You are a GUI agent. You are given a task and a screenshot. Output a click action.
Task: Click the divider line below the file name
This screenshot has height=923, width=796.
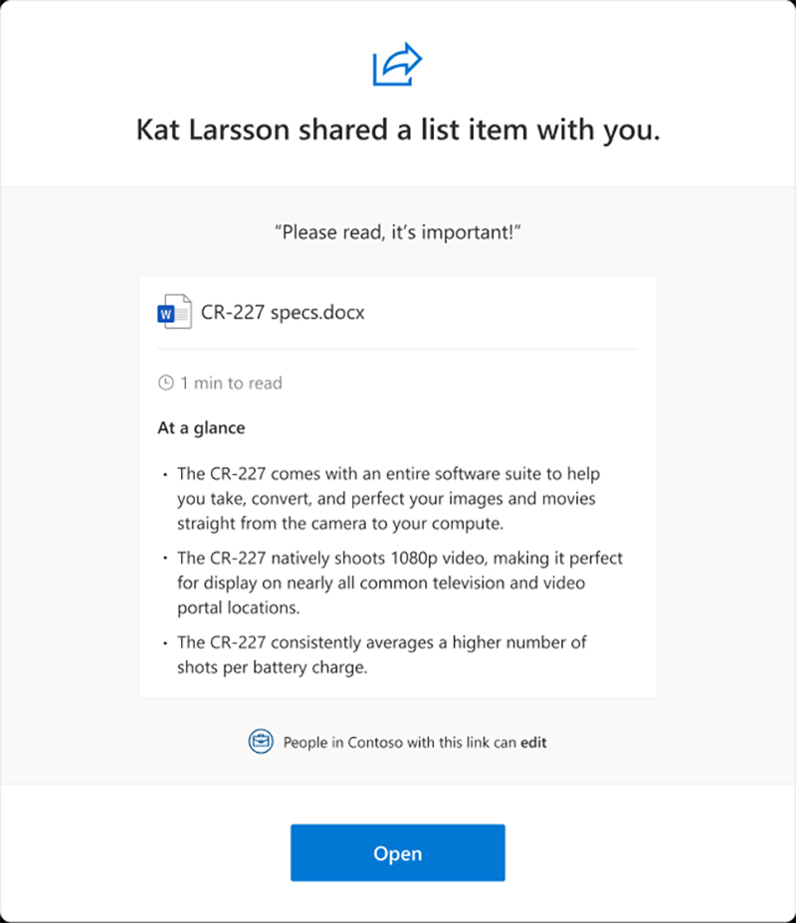(x=398, y=349)
